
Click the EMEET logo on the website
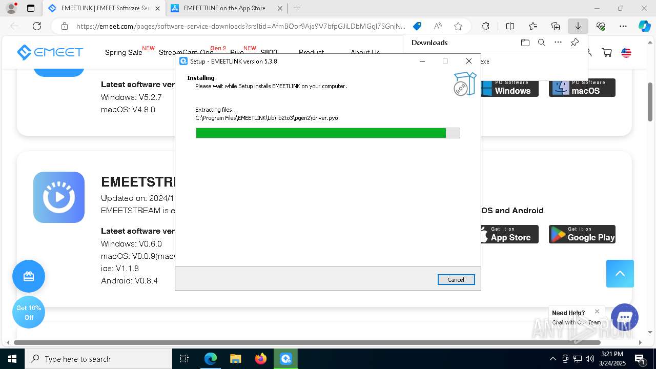coord(50,52)
